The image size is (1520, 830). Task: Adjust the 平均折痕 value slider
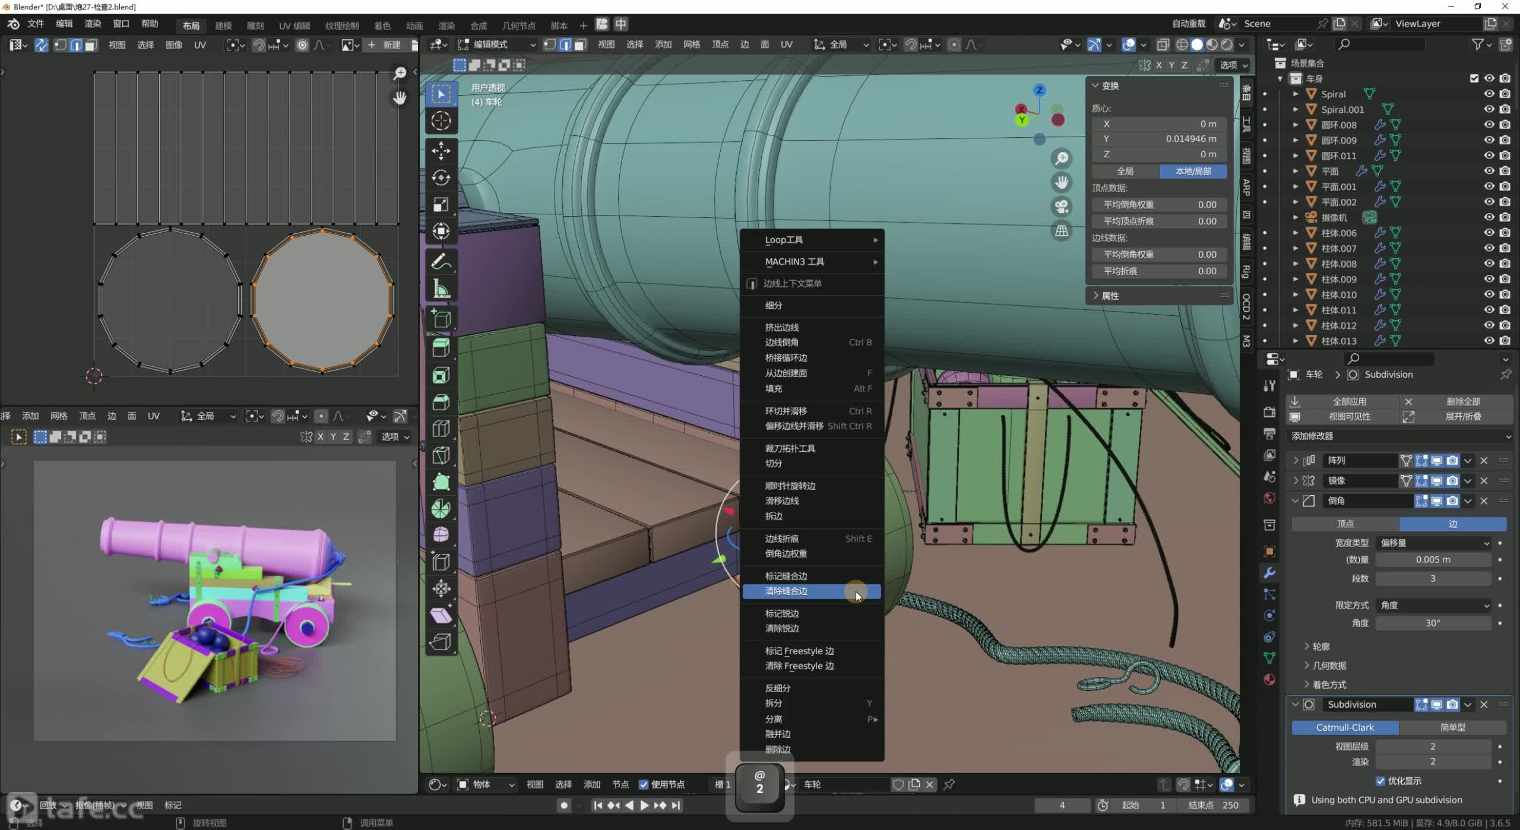coord(1160,271)
